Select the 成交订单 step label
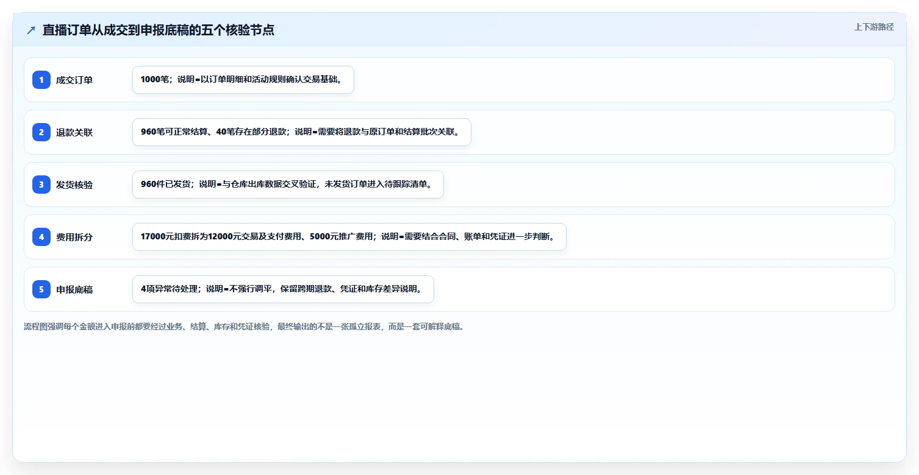The width and height of the screenshot is (919, 475). click(x=74, y=80)
